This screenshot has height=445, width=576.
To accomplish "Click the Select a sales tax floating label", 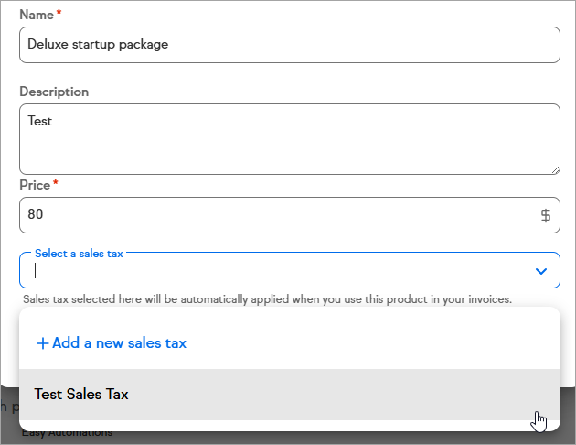I will 78,254.
